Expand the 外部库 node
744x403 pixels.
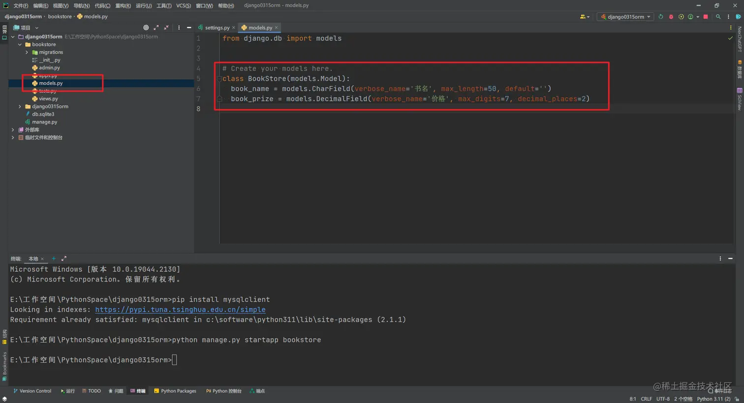pos(13,130)
